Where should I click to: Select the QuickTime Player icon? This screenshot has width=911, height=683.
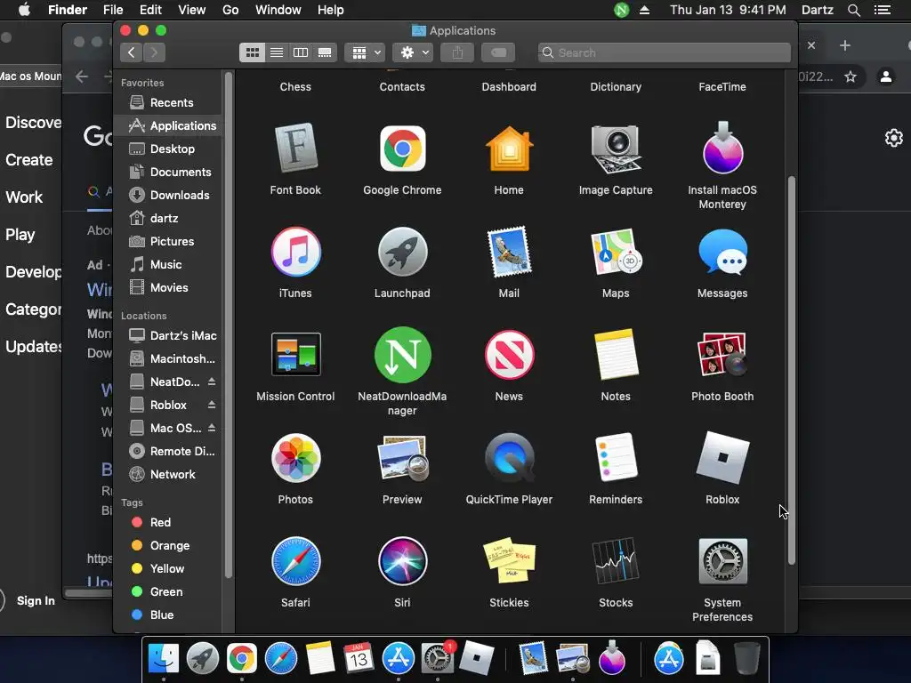(x=509, y=458)
